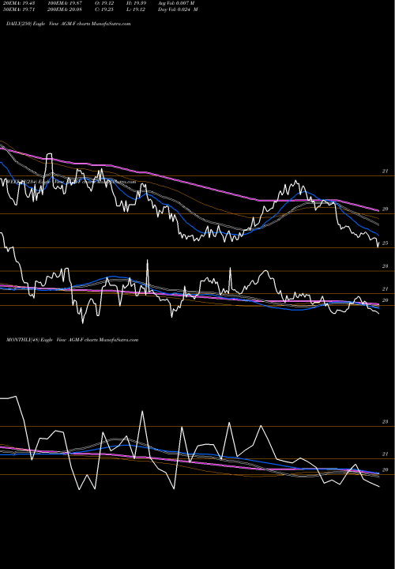This screenshot has width=395, height=569.
Task: Click the 20EMA: 19.48 value
Action: [x=19, y=3]
